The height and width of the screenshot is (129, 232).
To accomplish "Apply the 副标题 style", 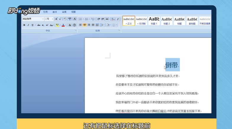I will click(x=192, y=21).
